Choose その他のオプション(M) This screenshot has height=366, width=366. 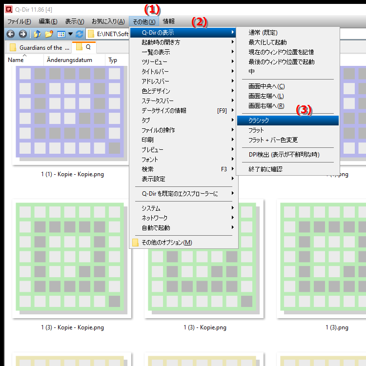183,243
